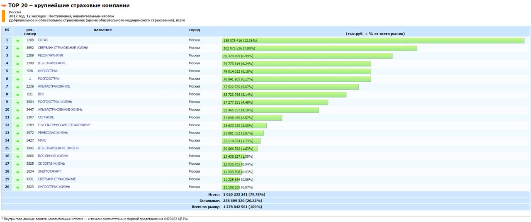Open ВТБ СТРАХОВАНИЕ company link
This screenshot has width=531, height=222.
pos(52,63)
